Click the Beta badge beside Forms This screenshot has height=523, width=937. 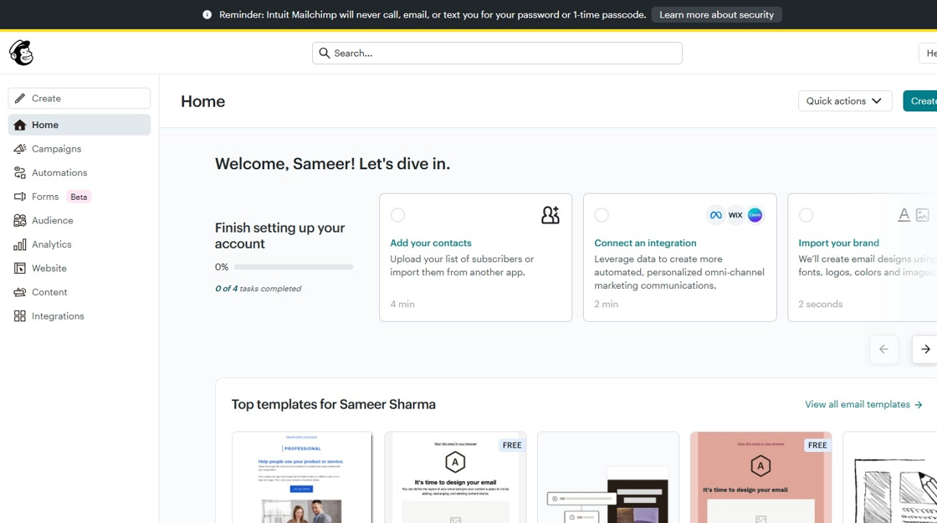(x=79, y=197)
